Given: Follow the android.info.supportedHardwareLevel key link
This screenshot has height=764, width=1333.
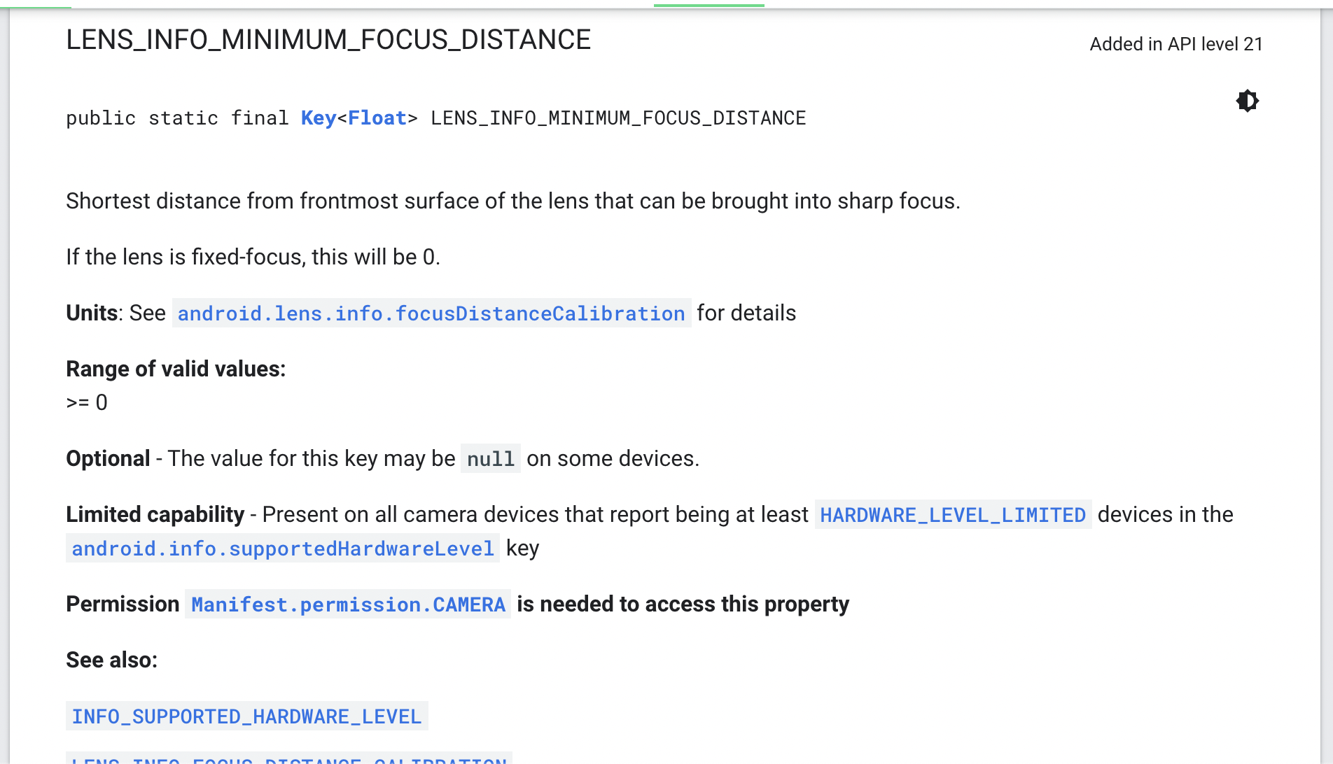Looking at the screenshot, I should pos(283,549).
